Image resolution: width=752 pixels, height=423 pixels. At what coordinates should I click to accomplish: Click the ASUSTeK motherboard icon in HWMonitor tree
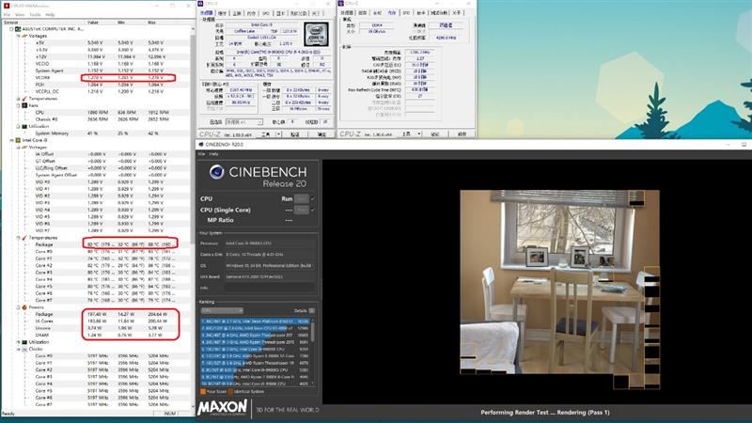click(18, 29)
